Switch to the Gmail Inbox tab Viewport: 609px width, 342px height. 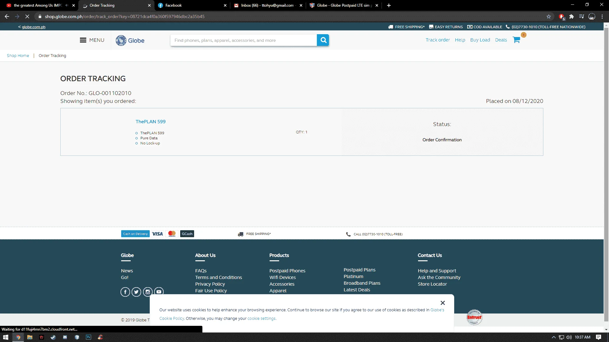click(x=267, y=5)
